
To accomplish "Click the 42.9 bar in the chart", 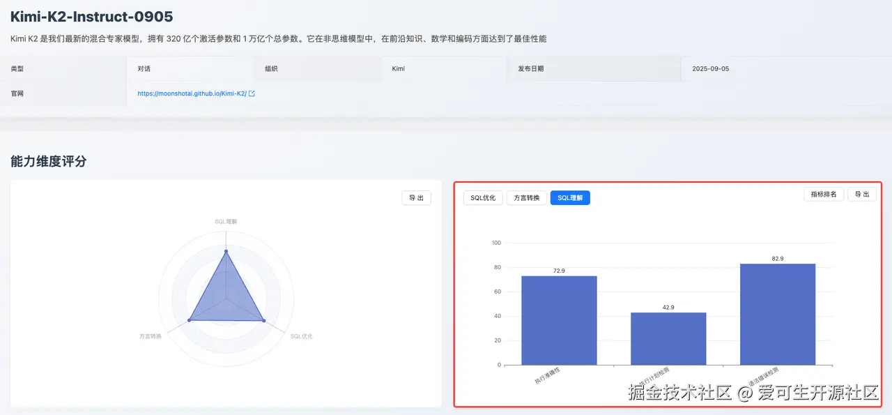I will click(668, 338).
